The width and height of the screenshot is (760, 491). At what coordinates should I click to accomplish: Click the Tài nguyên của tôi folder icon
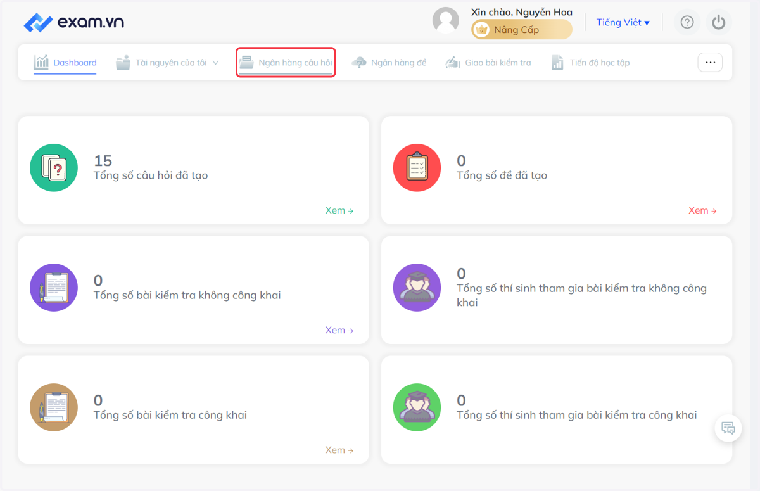(123, 63)
